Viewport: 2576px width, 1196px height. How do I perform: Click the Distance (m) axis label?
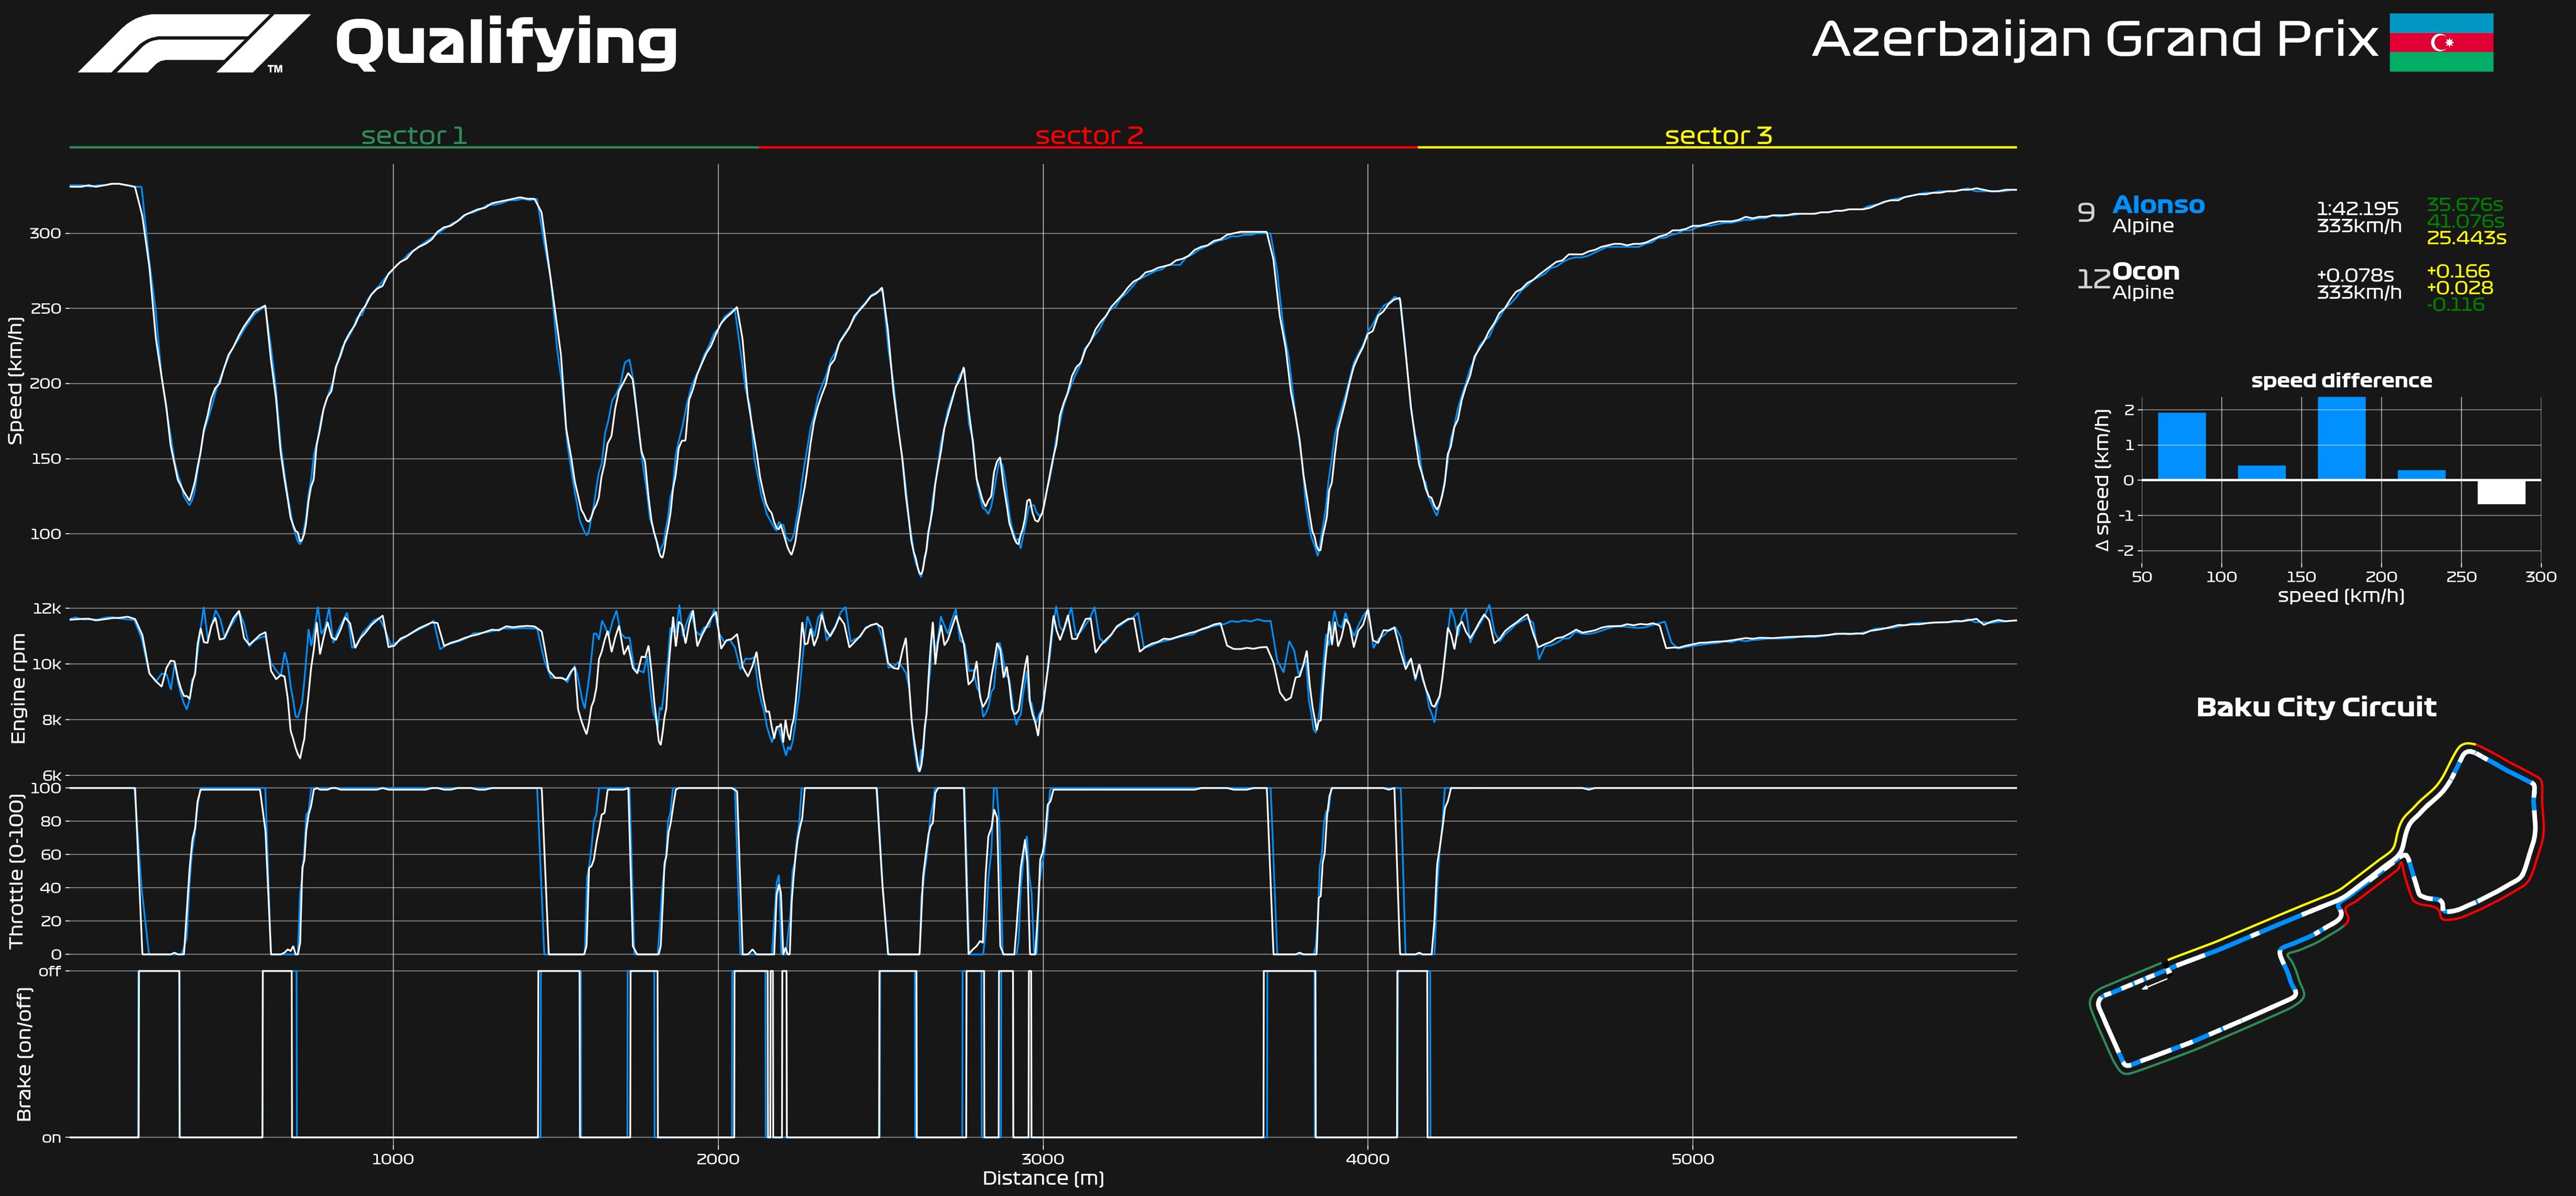click(1043, 1178)
